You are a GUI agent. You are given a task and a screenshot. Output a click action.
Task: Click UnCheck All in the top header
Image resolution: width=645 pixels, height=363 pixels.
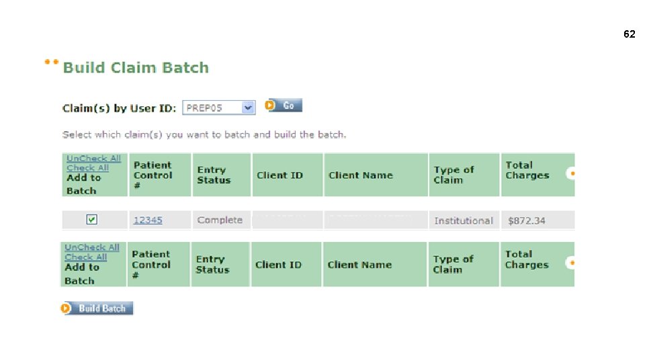click(94, 159)
